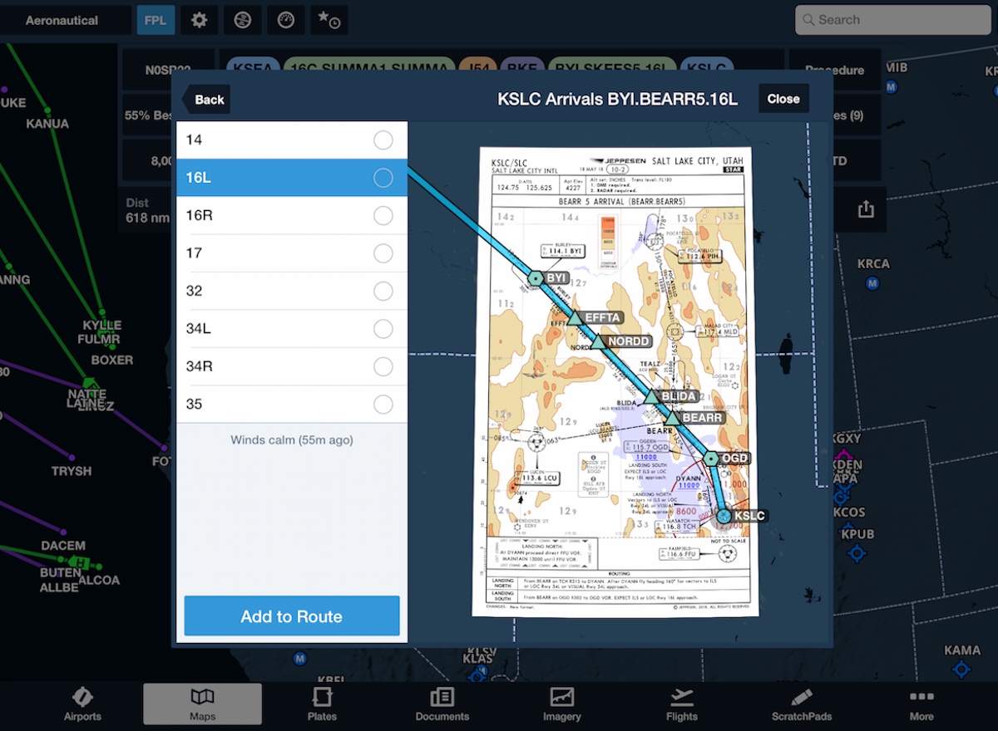
Task: Open the Documents tab
Action: pos(442,704)
